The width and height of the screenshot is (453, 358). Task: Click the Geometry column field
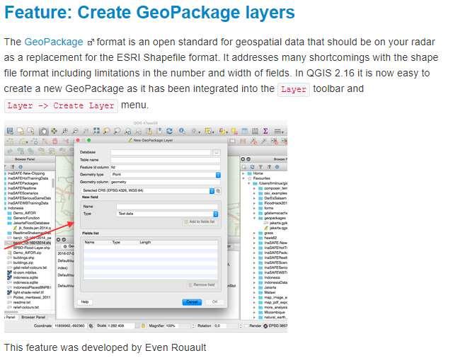[x=165, y=182]
